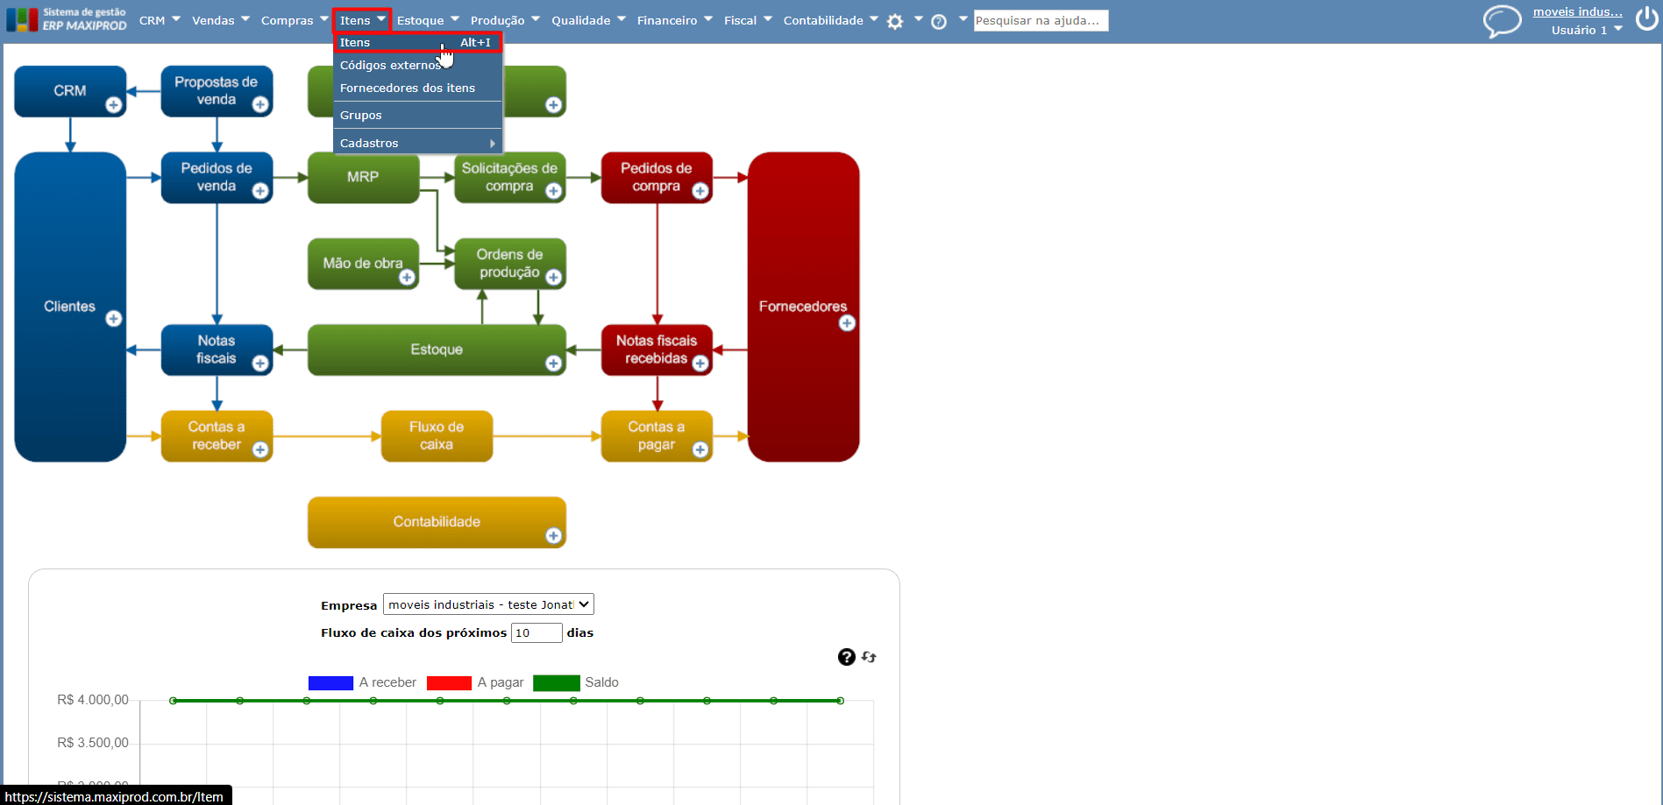Refresh the cash flow chart

coord(869,657)
